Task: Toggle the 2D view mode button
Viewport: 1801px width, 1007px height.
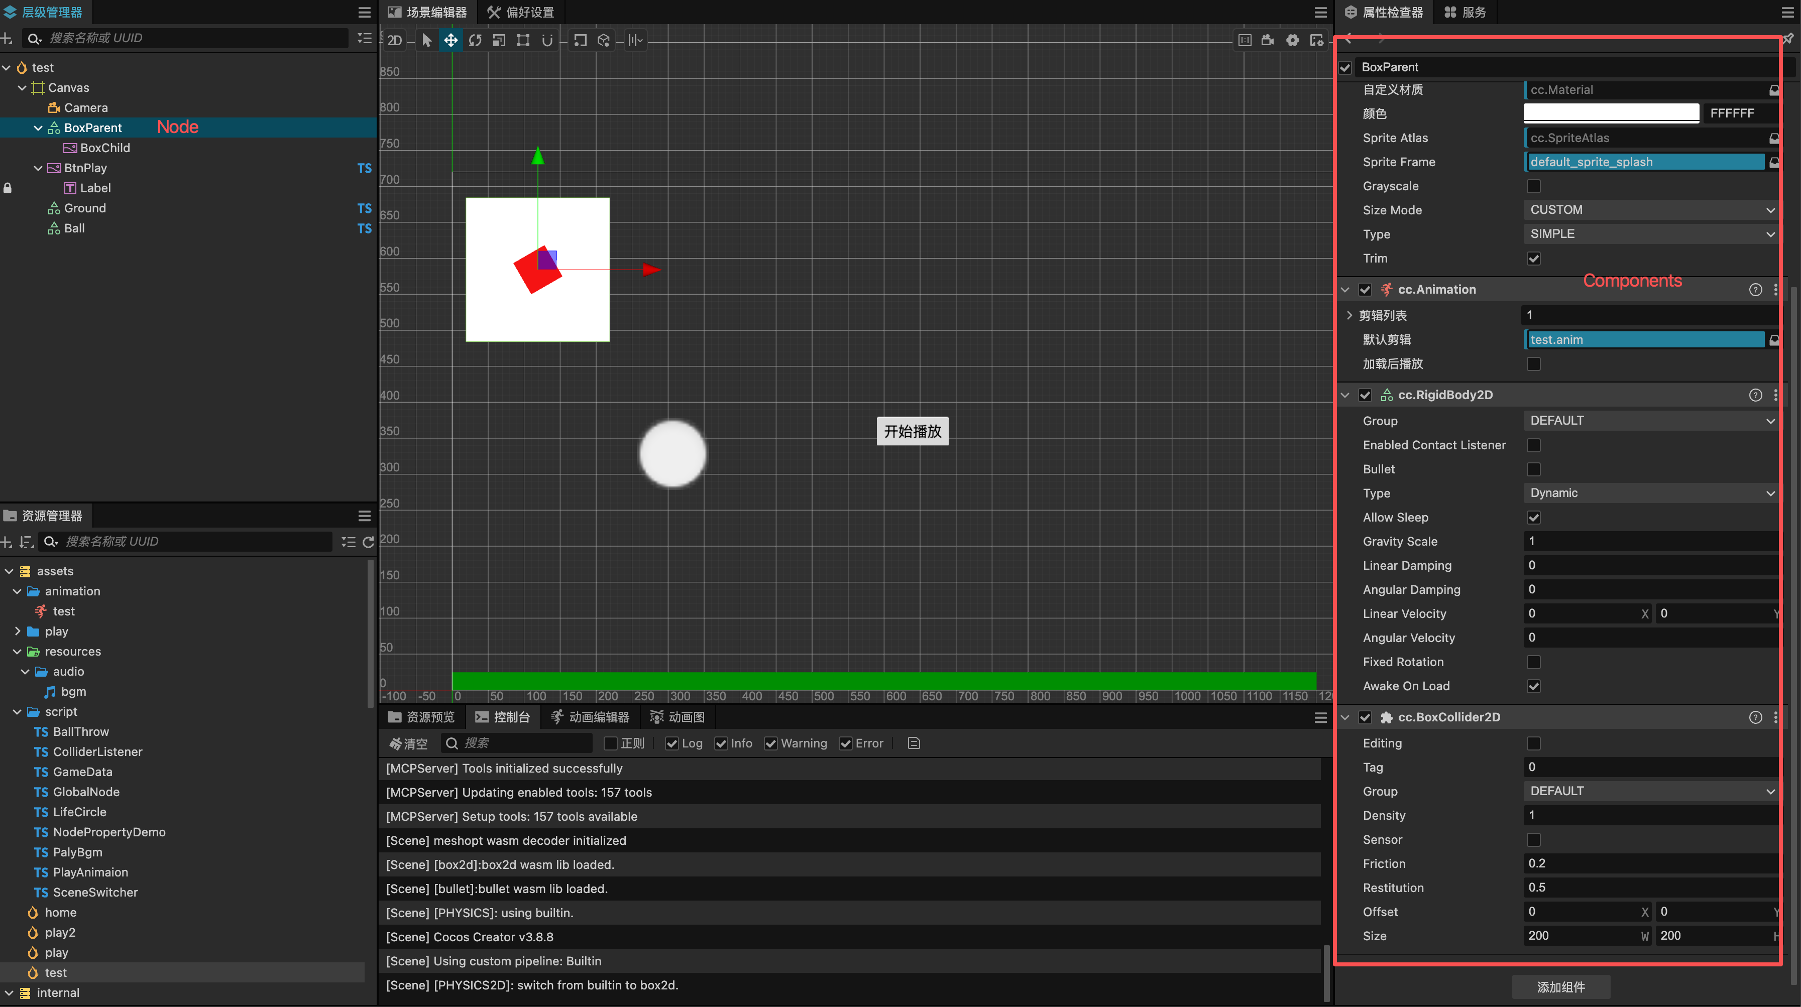Action: (x=394, y=41)
